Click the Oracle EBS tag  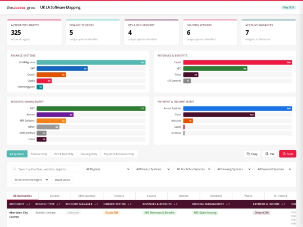pyautogui.click(x=112, y=212)
